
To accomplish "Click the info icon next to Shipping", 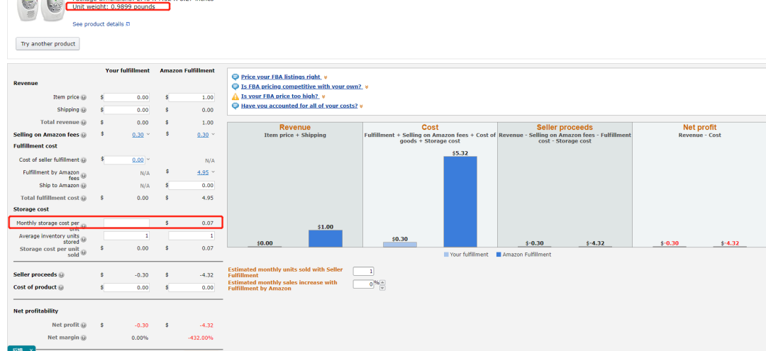I will [x=84, y=110].
